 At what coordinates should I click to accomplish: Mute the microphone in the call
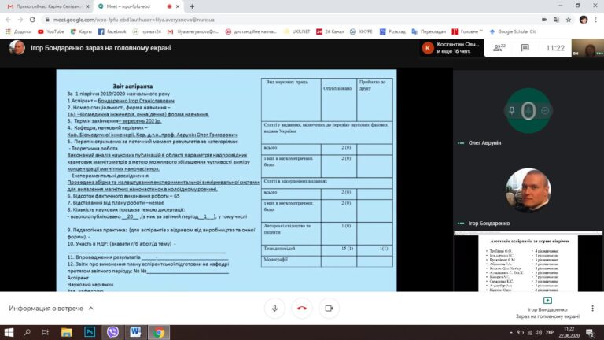click(x=274, y=309)
